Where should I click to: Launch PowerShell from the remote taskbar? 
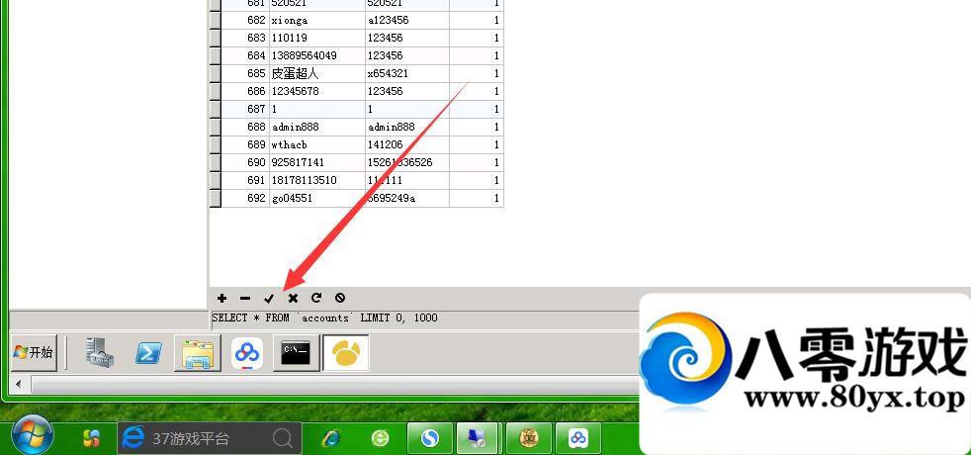pos(148,353)
